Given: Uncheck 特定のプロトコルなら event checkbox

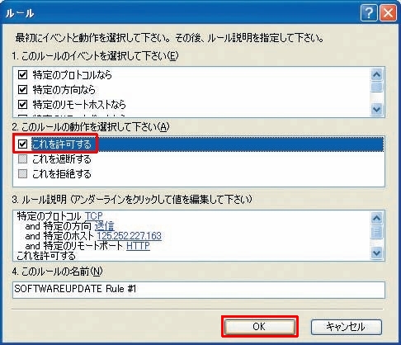Looking at the screenshot, I should coord(22,74).
